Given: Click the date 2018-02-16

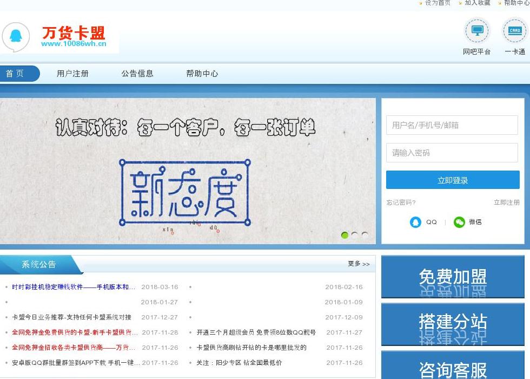Looking at the screenshot, I should (344, 287).
